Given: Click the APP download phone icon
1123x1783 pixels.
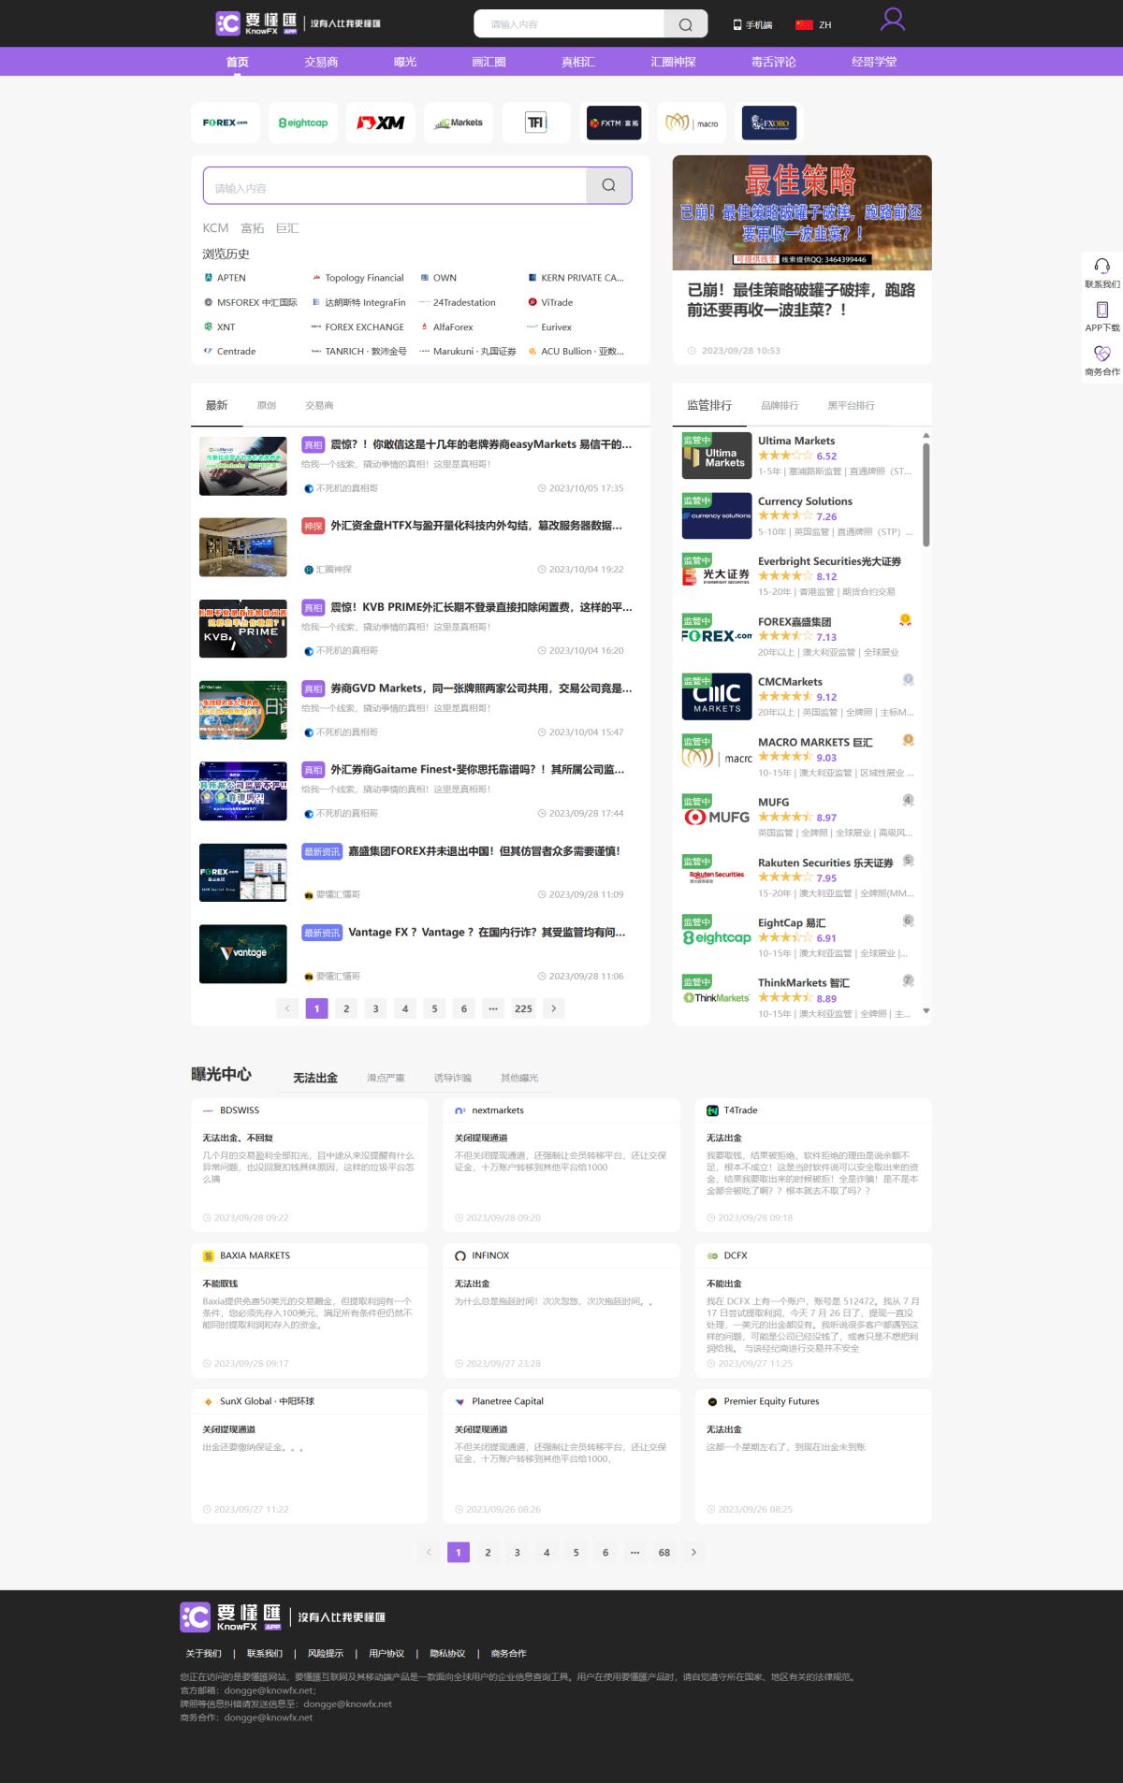Looking at the screenshot, I should 1101,310.
